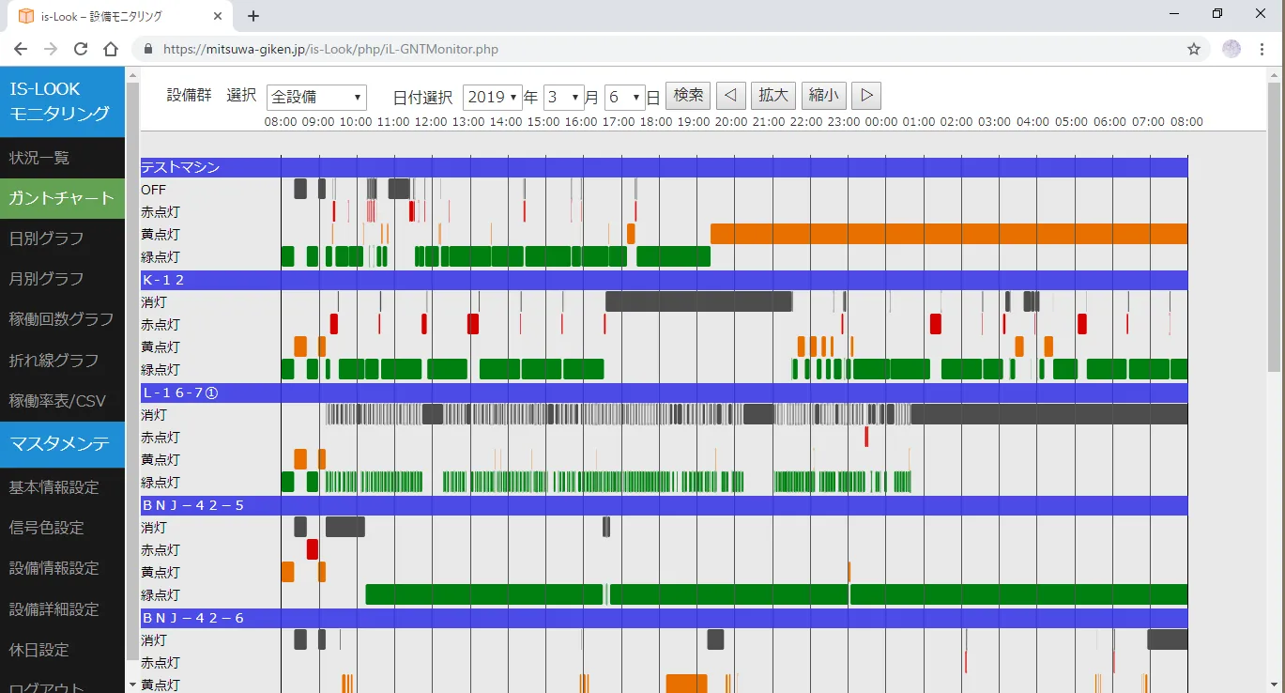
Task: Open a new browser tab
Action: [252, 16]
